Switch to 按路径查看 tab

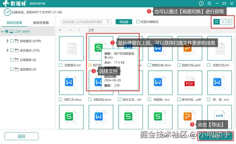(14, 23)
